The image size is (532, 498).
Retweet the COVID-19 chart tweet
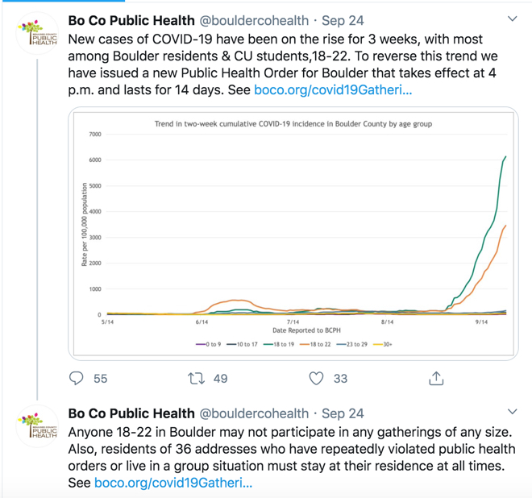click(197, 378)
